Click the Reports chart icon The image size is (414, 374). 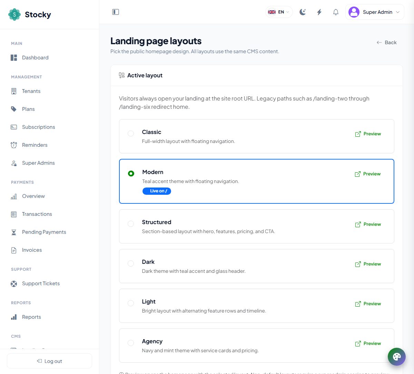(14, 317)
